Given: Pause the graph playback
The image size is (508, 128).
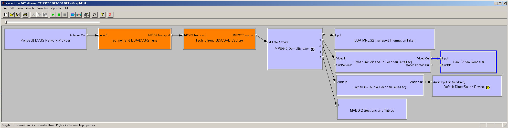Looking at the screenshot, I should (59, 15).
